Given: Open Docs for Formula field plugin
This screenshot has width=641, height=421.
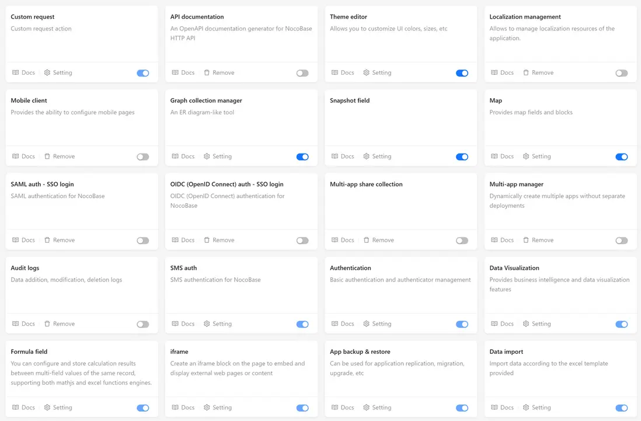Looking at the screenshot, I should [x=23, y=408].
